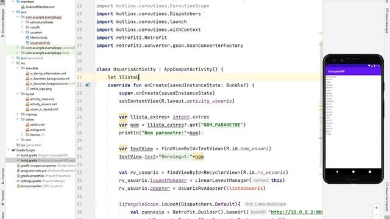Click the ExempleAPP title bar in emulator

click(x=353, y=72)
